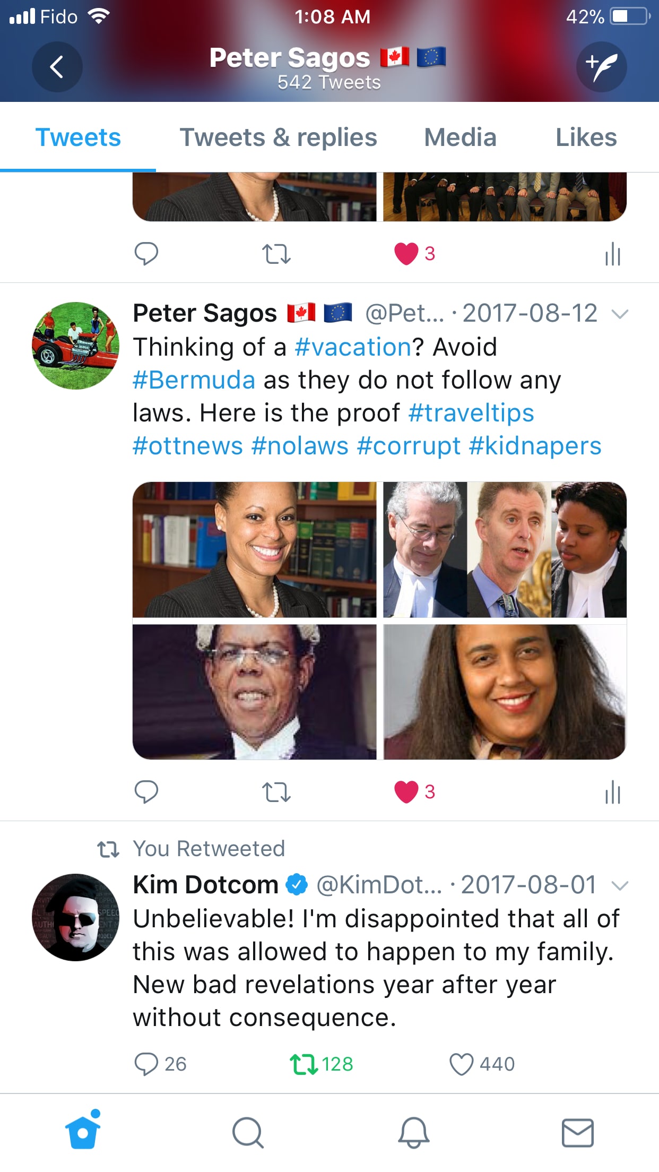Retweet the Bermuda vacation tweet
The height and width of the screenshot is (1172, 659).
click(276, 792)
